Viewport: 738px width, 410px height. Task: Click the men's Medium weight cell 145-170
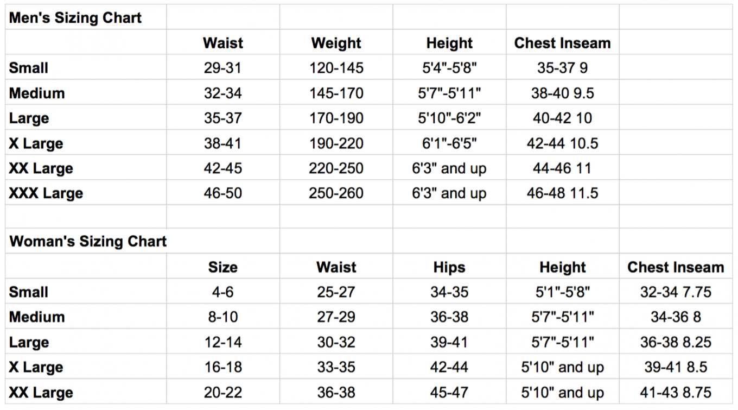pos(336,93)
